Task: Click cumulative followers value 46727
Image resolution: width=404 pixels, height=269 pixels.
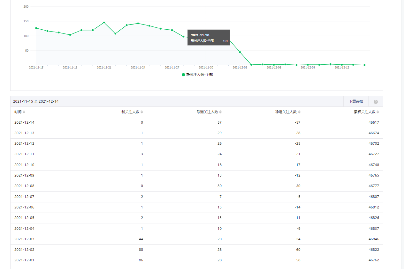Action: [x=374, y=154]
